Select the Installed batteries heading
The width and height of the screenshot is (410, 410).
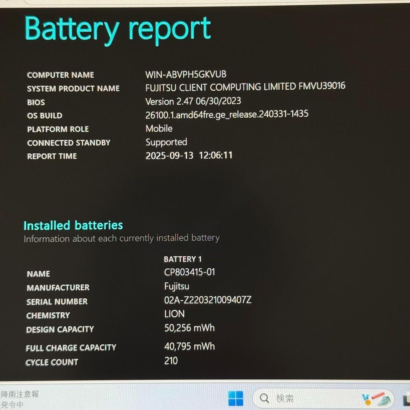pyautogui.click(x=73, y=225)
